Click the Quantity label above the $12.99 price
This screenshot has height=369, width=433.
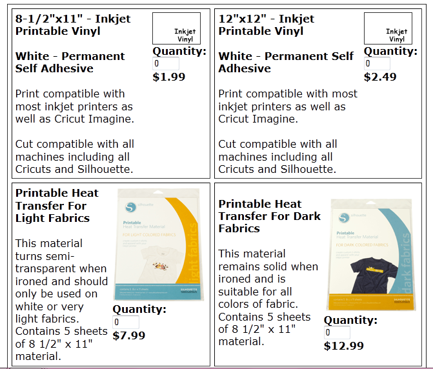pyautogui.click(x=350, y=320)
